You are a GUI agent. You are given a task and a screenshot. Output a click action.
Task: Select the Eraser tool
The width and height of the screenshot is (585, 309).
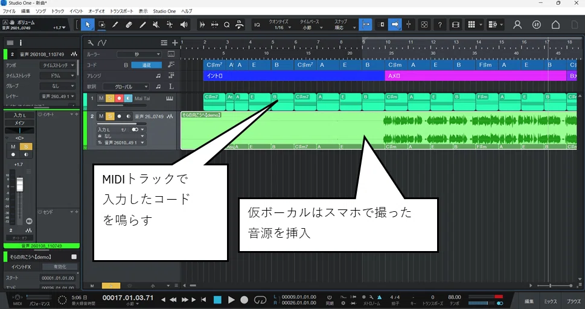[129, 25]
